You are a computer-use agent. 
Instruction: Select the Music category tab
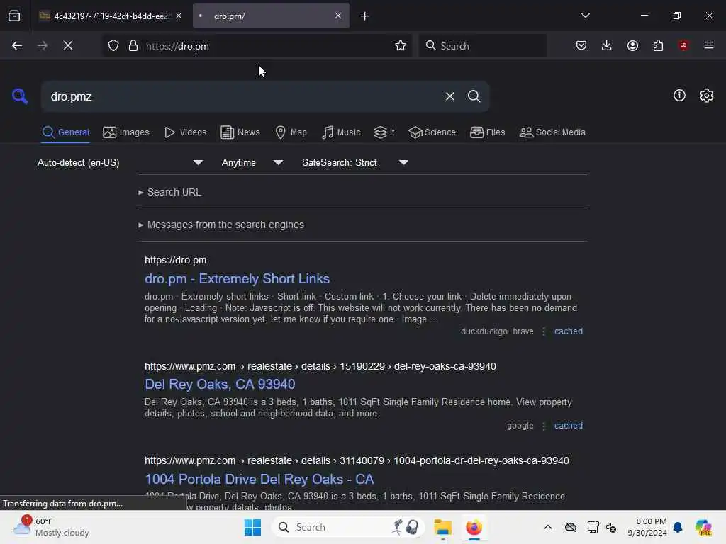click(341, 132)
